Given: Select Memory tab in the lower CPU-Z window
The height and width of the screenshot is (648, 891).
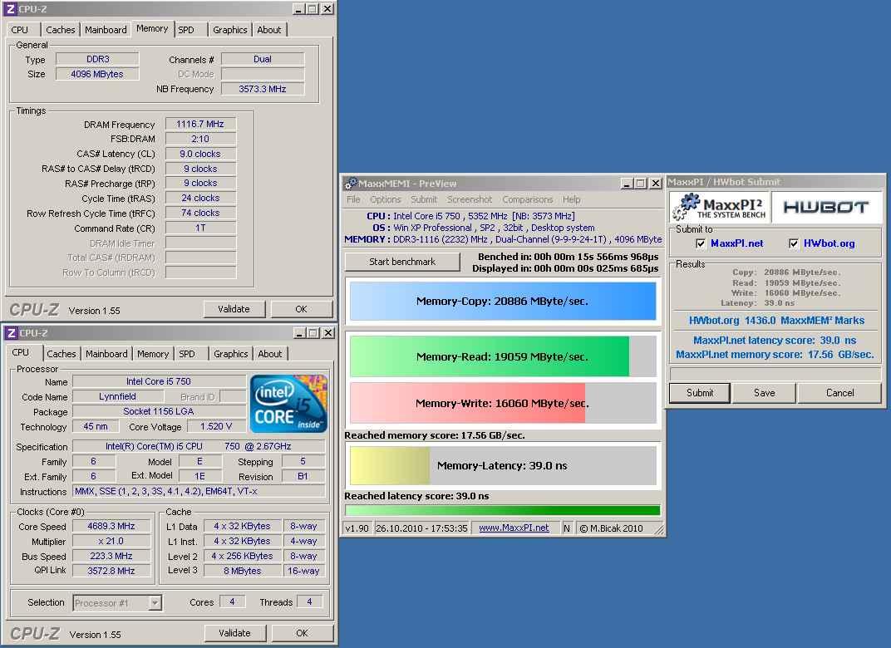Looking at the screenshot, I should (x=153, y=354).
